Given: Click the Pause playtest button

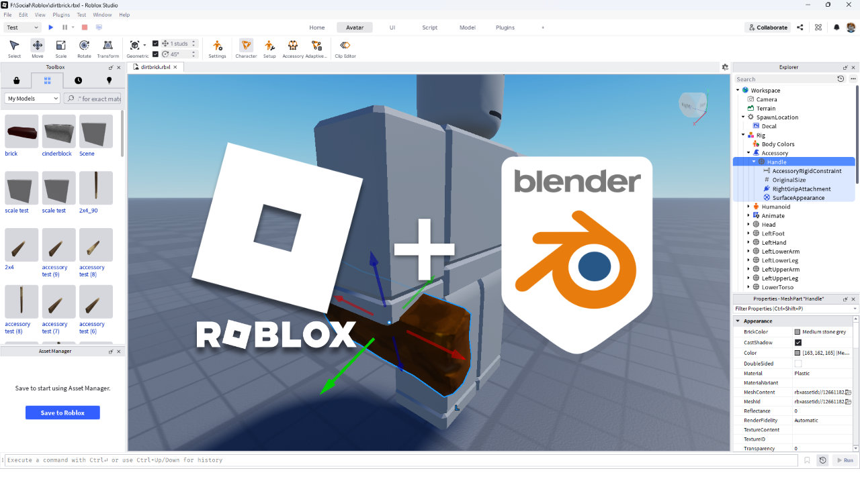Looking at the screenshot, I should pyautogui.click(x=64, y=28).
